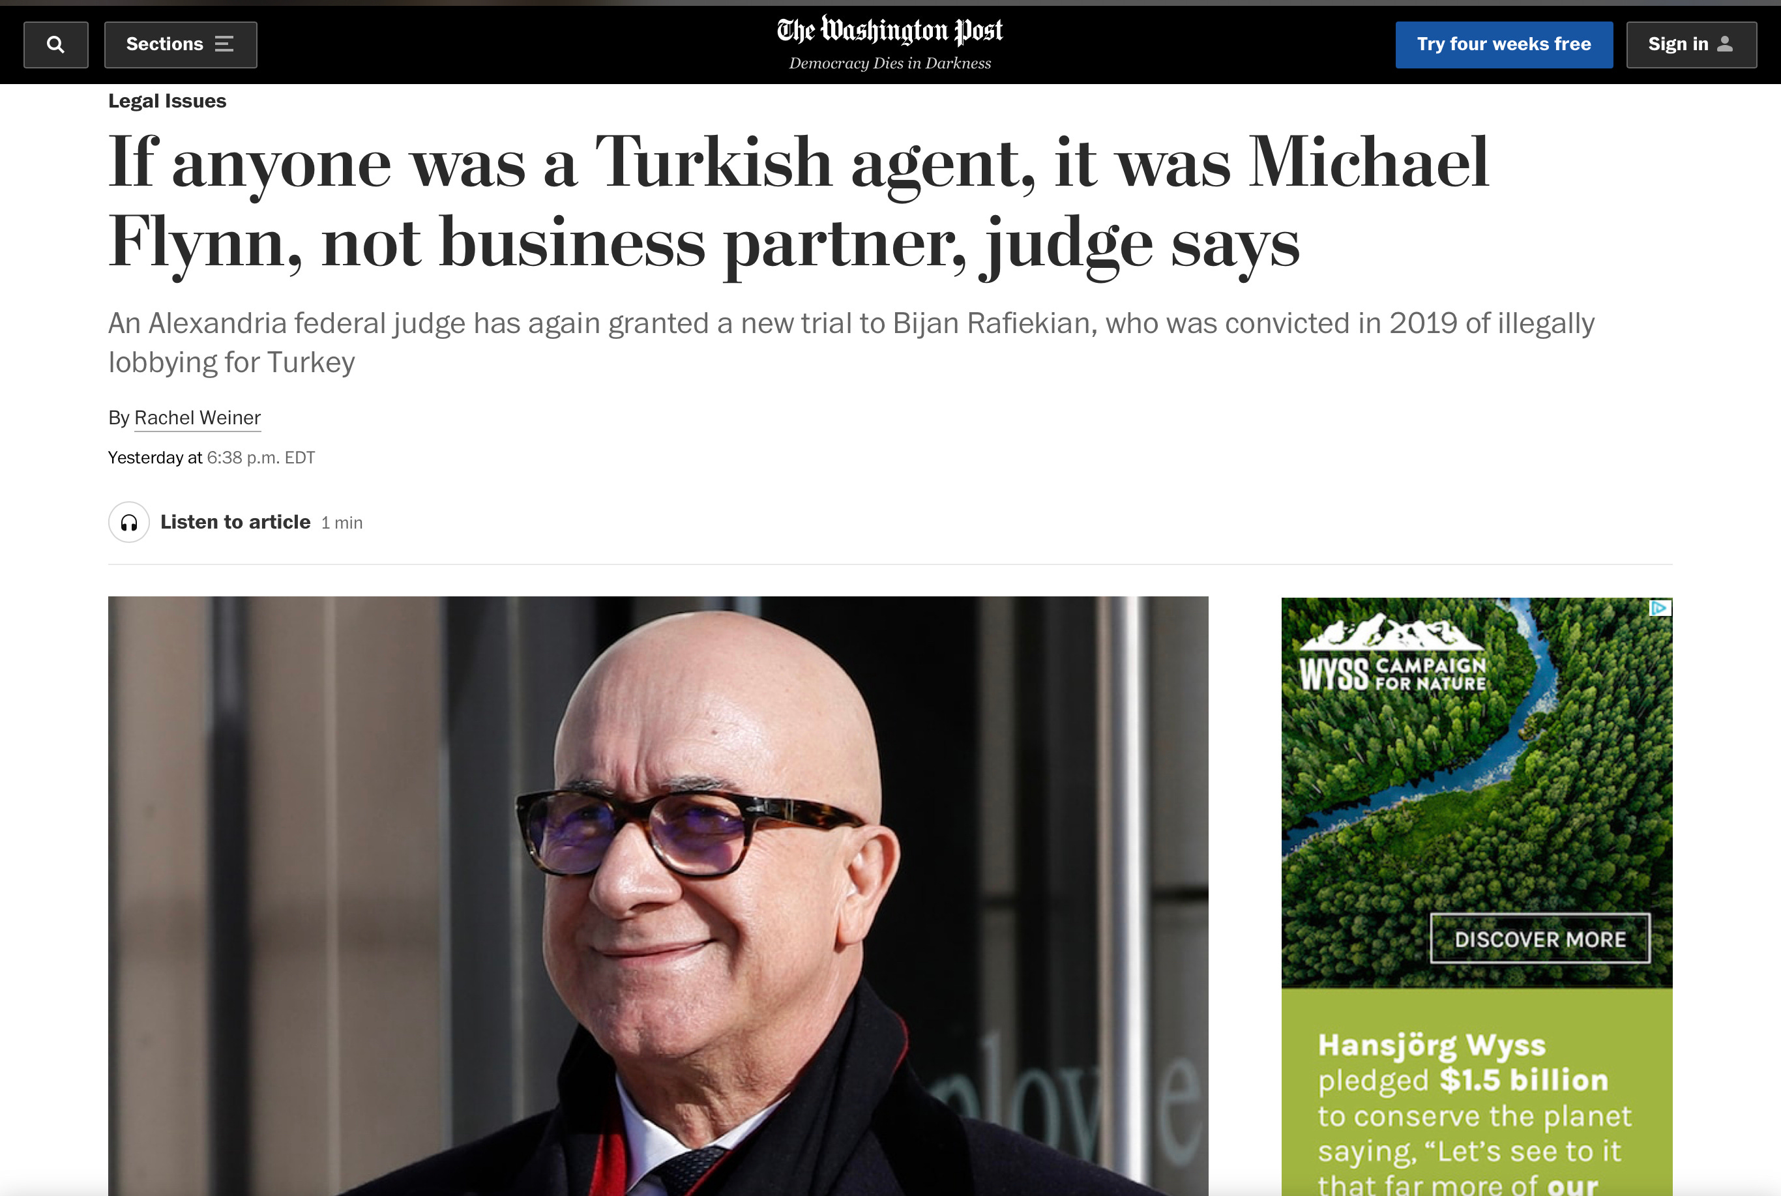The height and width of the screenshot is (1196, 1781).
Task: Click the Democracy Dies in Darkness tagline
Action: (889, 63)
